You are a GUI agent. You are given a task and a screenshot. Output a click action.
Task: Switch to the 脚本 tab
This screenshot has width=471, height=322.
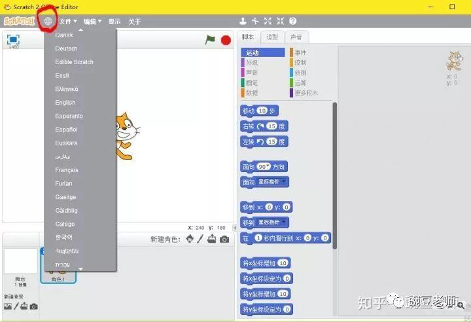pos(248,37)
